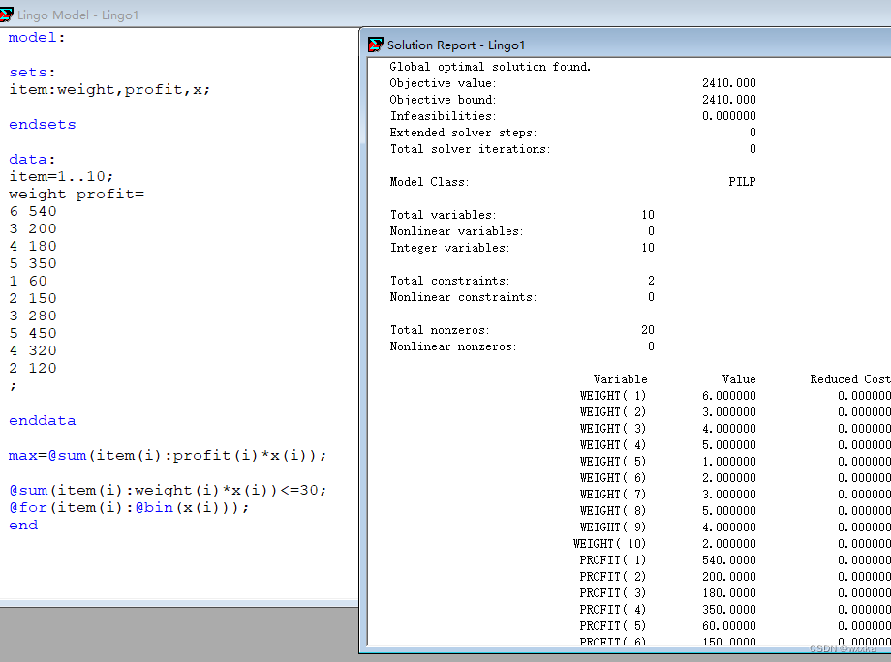Click the Solution Report window icon
The height and width of the screenshot is (662, 891).
tap(376, 45)
